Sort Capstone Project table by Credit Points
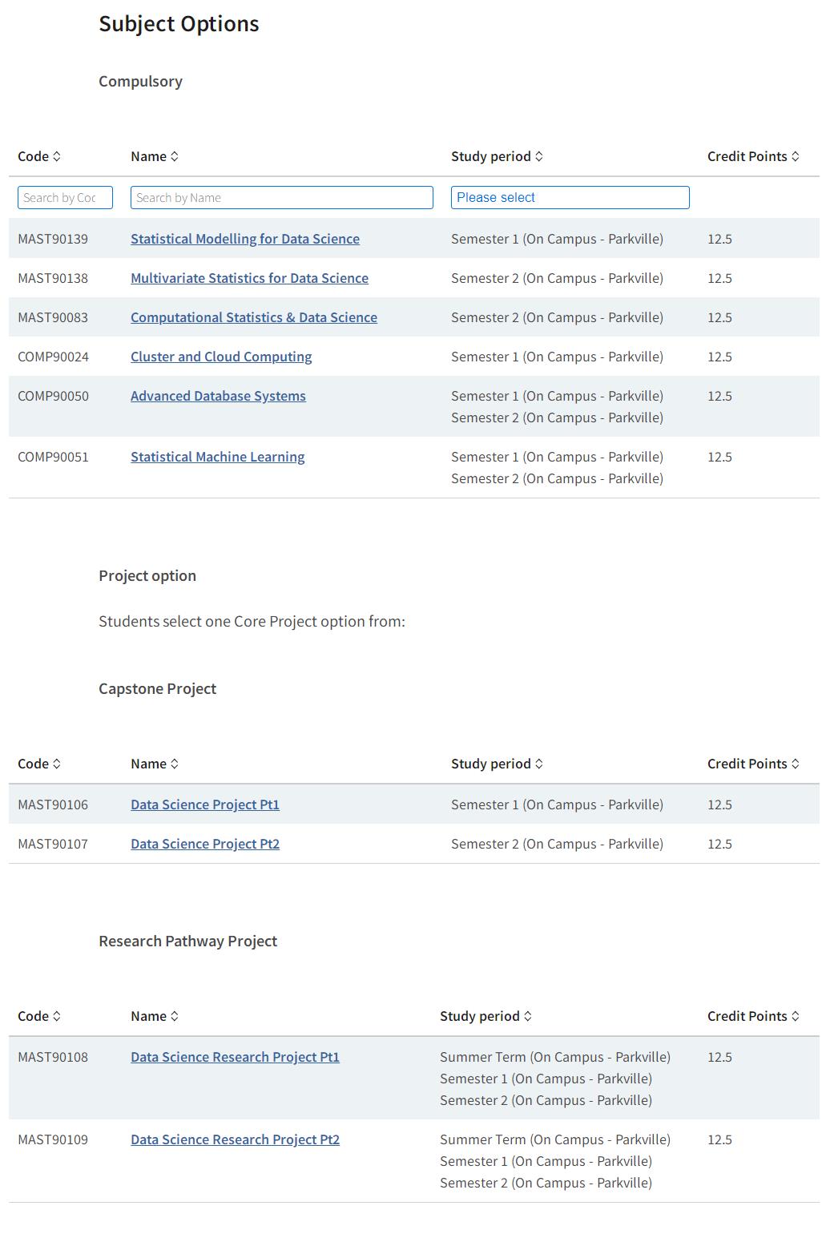Screen dimensions: 826x1242 tap(753, 764)
